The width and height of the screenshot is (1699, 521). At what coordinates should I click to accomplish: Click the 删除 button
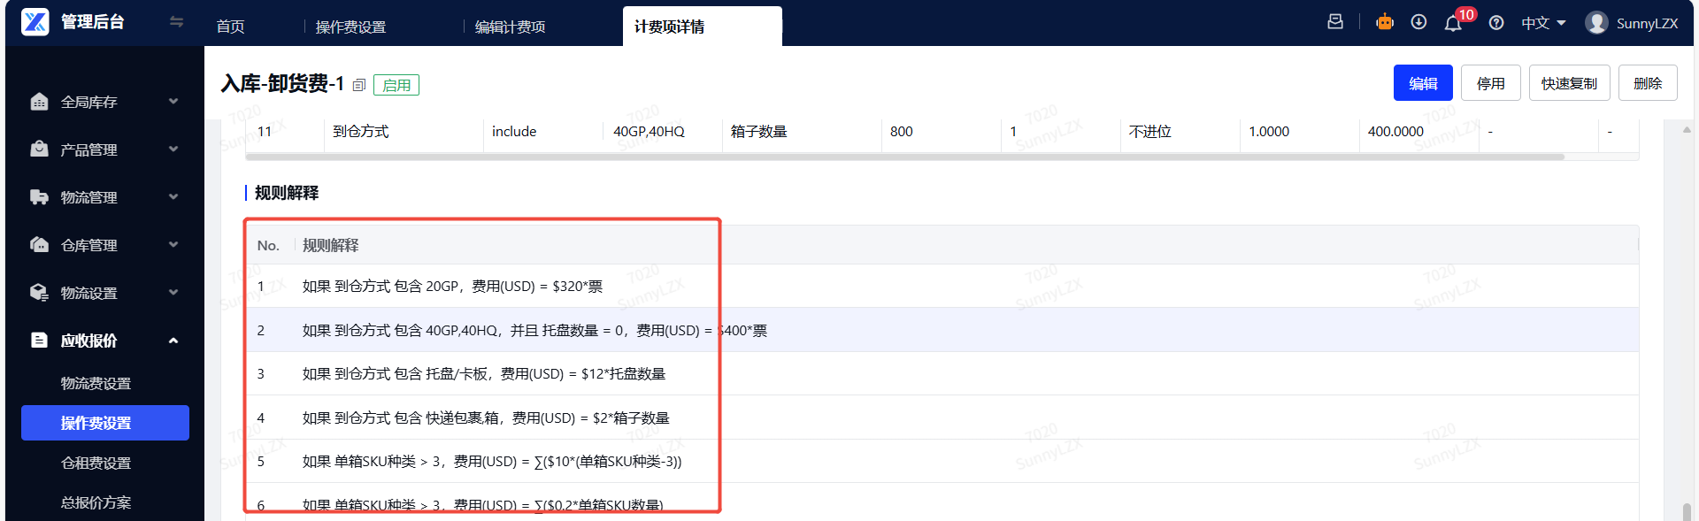tap(1648, 83)
